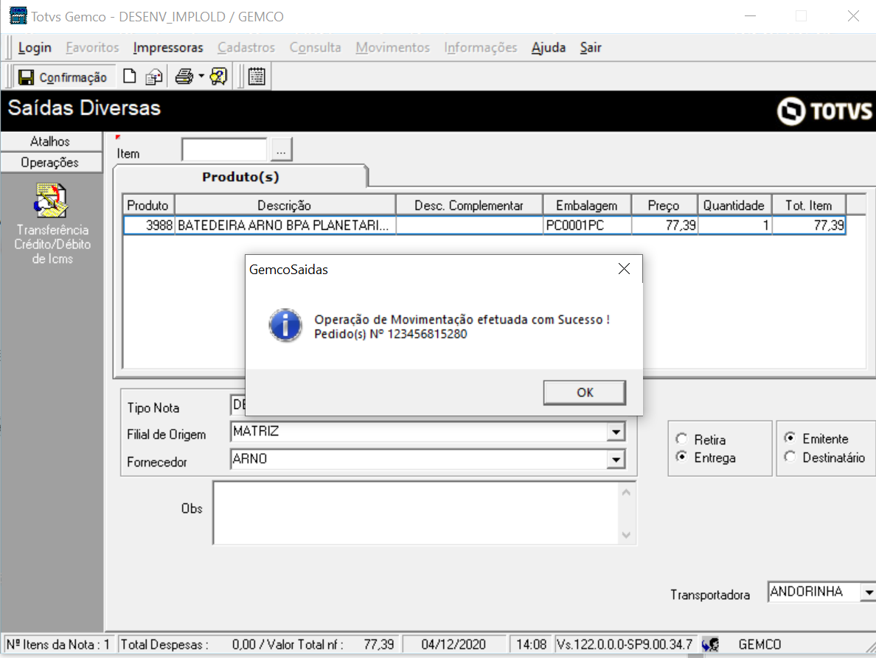This screenshot has width=876, height=658.
Task: Open the Login menu
Action: tap(35, 47)
